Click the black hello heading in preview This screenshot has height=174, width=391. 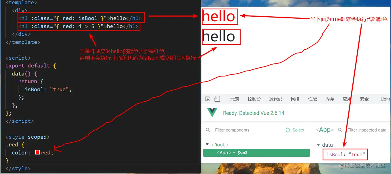tap(219, 36)
